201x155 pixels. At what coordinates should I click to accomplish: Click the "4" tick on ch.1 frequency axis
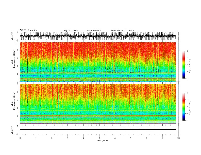18,66
